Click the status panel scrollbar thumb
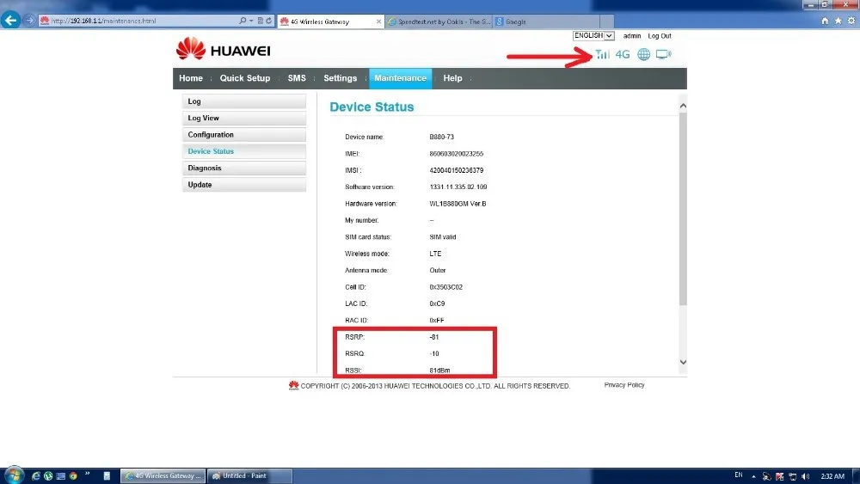The width and height of the screenshot is (860, 484). [x=683, y=208]
